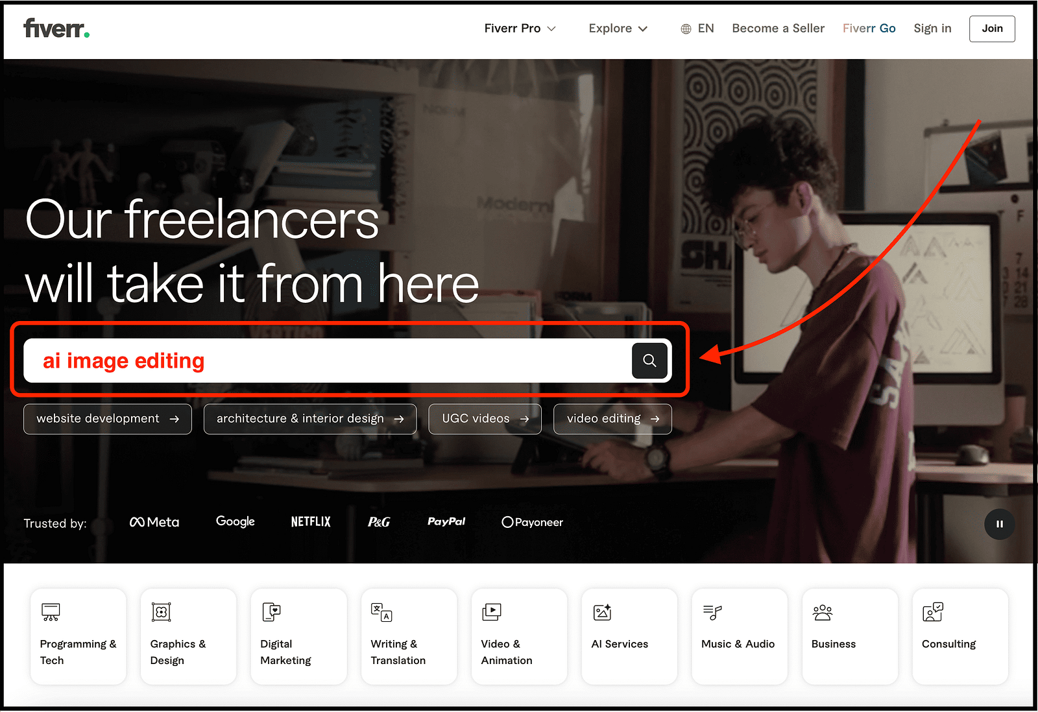Click the Payoneer trusted-by logo

pos(532,523)
